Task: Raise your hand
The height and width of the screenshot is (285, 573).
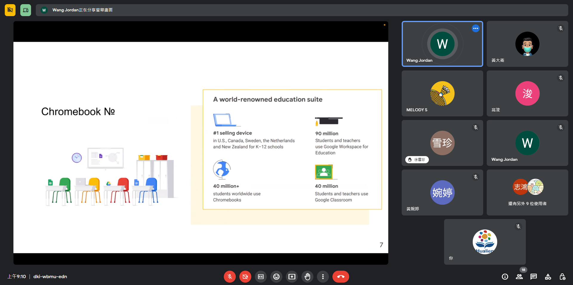Action: [307, 277]
